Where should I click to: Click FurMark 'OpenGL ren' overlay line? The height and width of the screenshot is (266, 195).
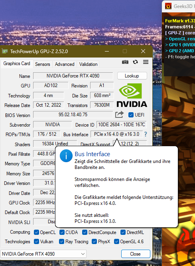[x=180, y=39]
